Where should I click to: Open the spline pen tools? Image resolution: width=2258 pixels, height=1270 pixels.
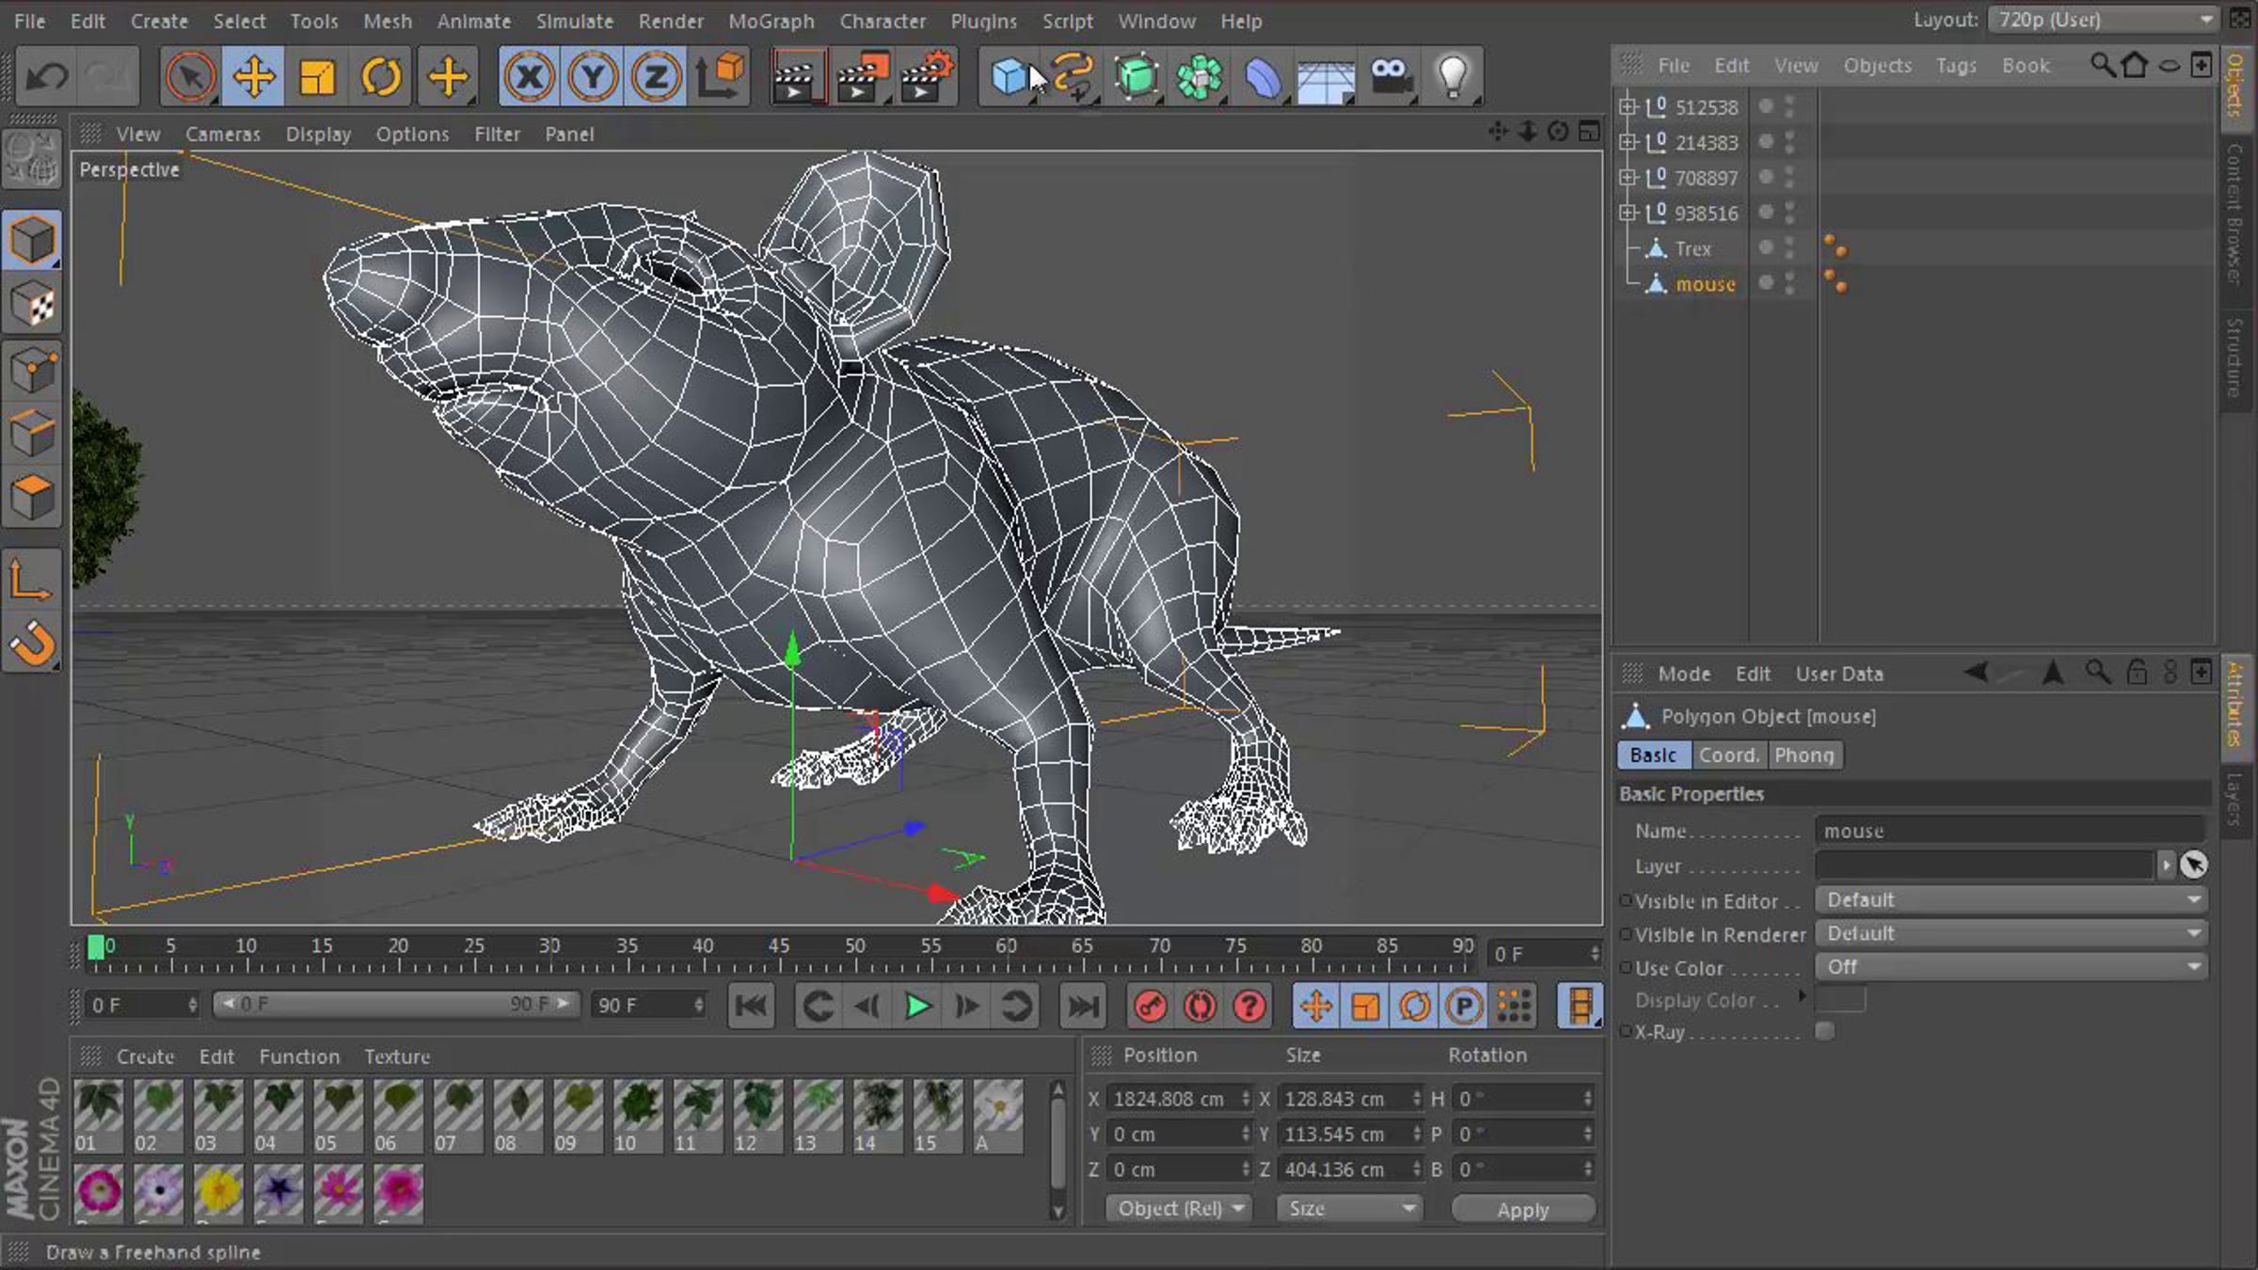(x=1073, y=76)
